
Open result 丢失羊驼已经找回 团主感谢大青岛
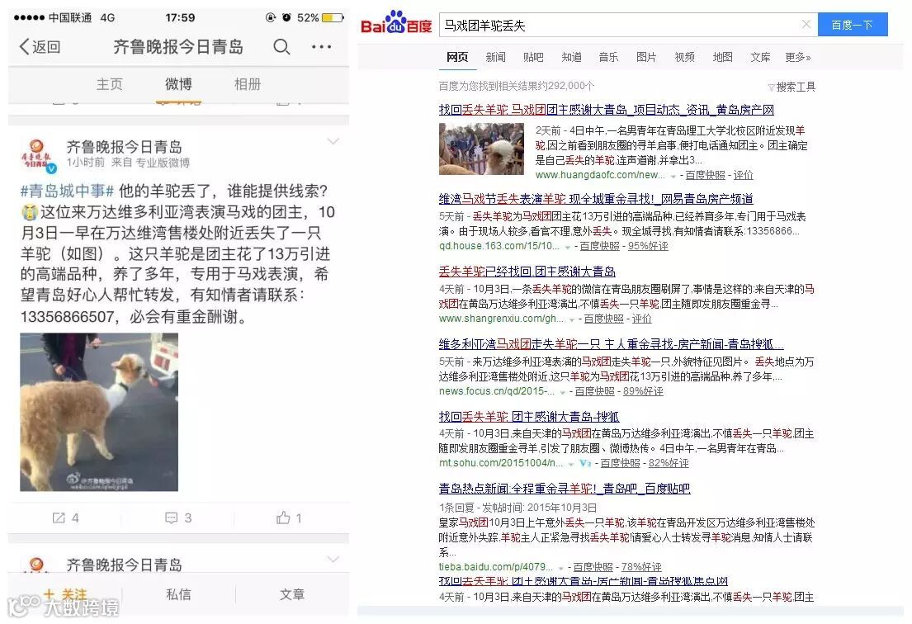527,272
